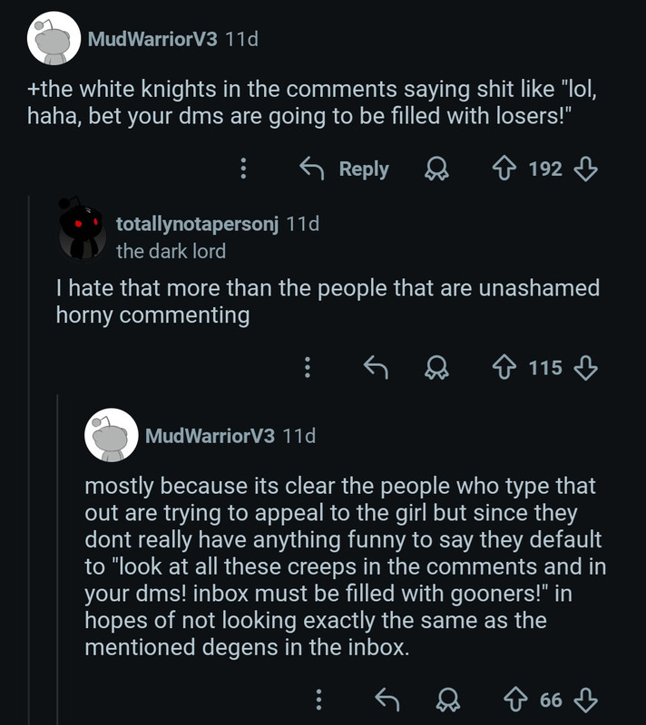Open totallynotapersonj's user profile link
646x725 pixels.
point(197,223)
